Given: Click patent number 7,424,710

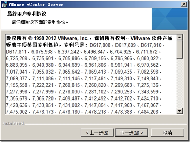Looking at the screenshot, I should coord(148,98).
